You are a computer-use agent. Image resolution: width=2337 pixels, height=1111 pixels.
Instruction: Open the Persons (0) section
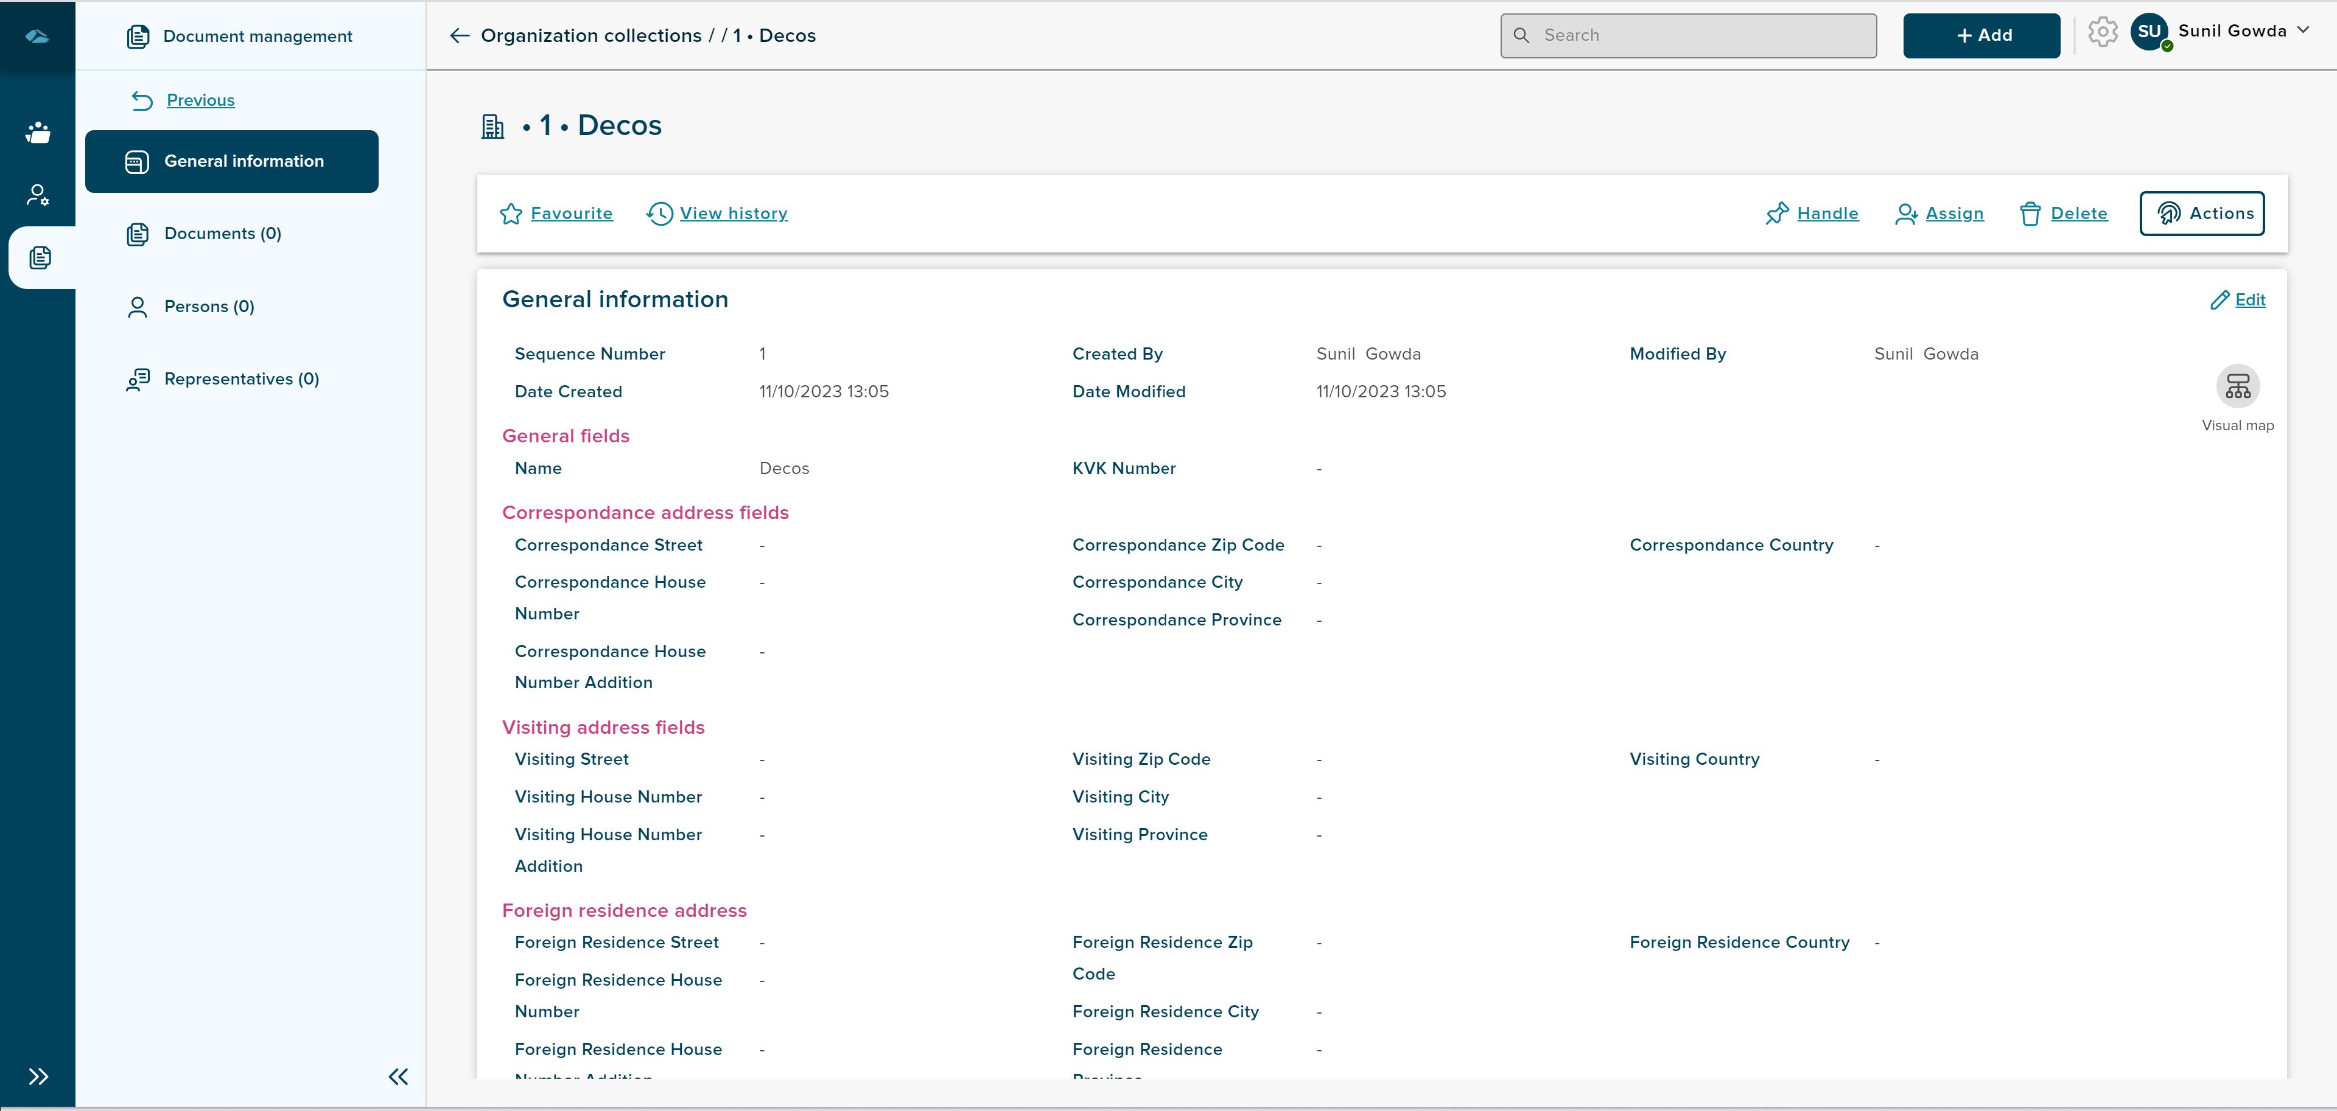pos(209,307)
